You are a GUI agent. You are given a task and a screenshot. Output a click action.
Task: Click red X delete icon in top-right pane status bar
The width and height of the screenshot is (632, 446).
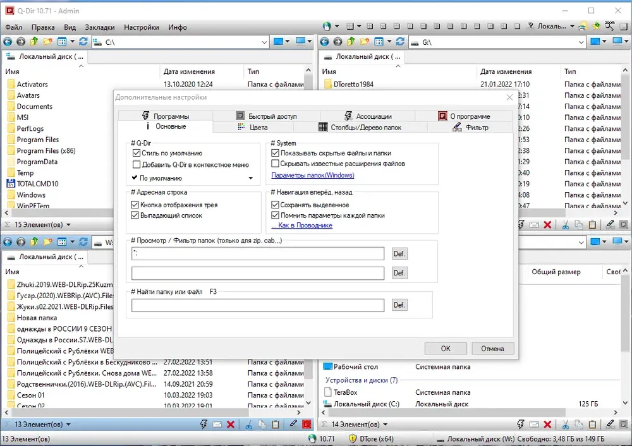tap(547, 225)
